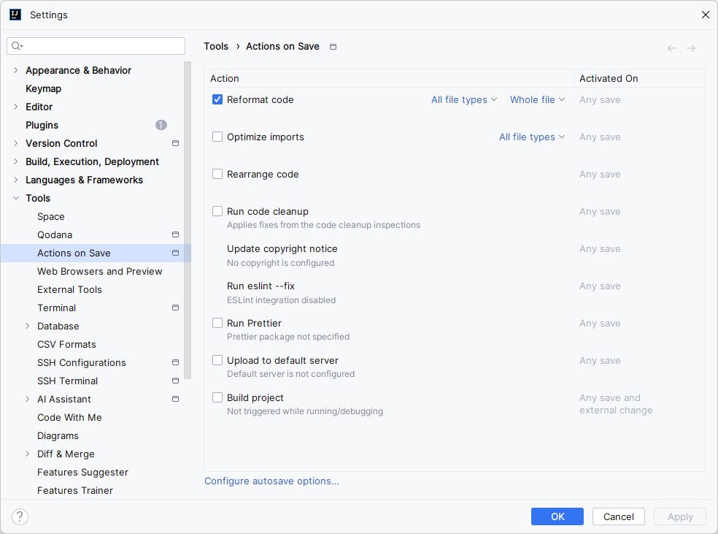
Task: Enable the Build project checkbox
Action: 217,397
